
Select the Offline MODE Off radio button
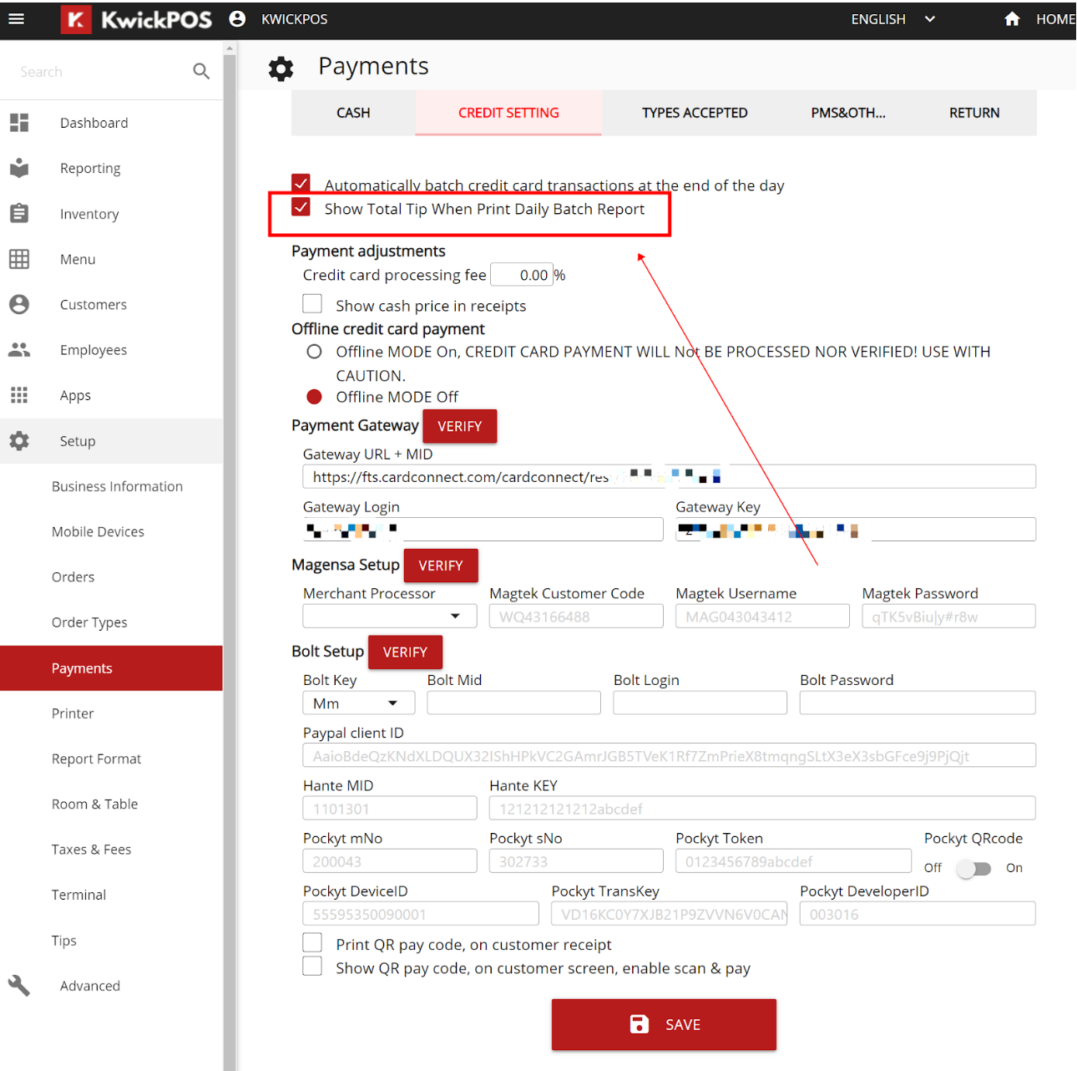pyautogui.click(x=314, y=397)
